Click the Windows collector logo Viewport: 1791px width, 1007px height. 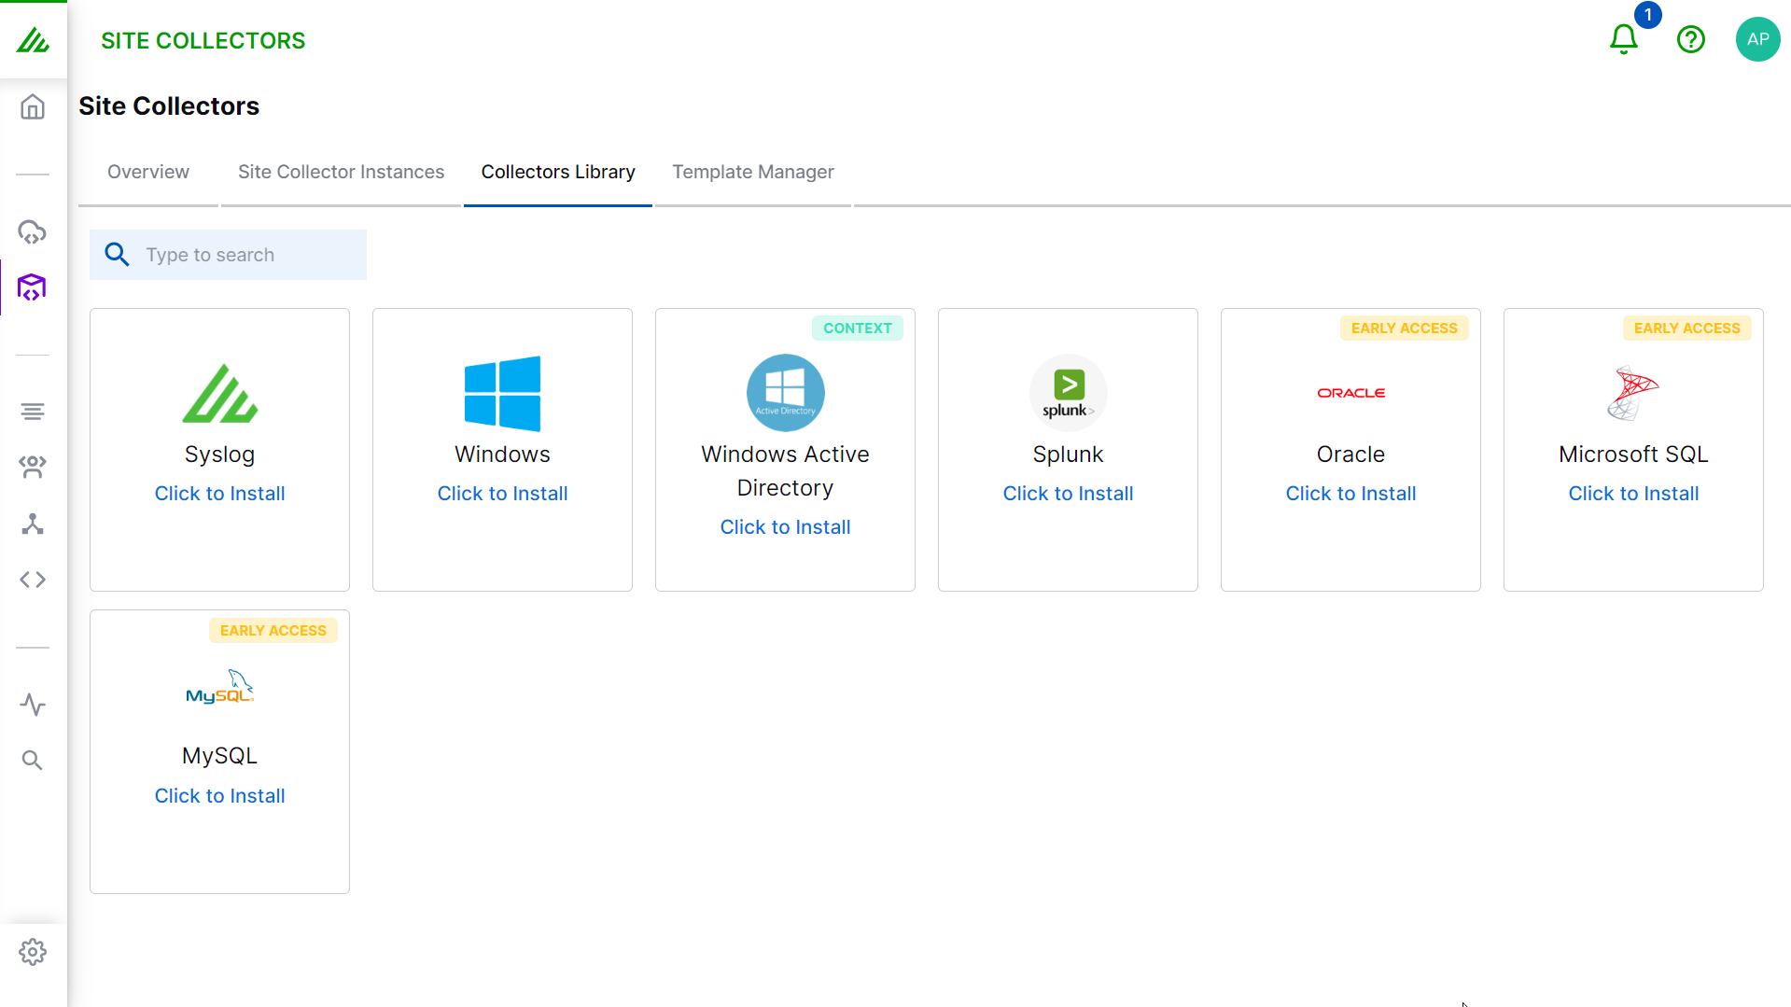click(502, 393)
